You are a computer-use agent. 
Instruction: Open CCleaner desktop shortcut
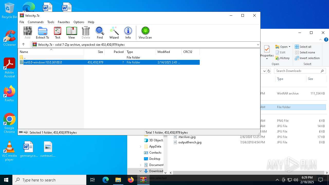pyautogui.click(x=9, y=38)
